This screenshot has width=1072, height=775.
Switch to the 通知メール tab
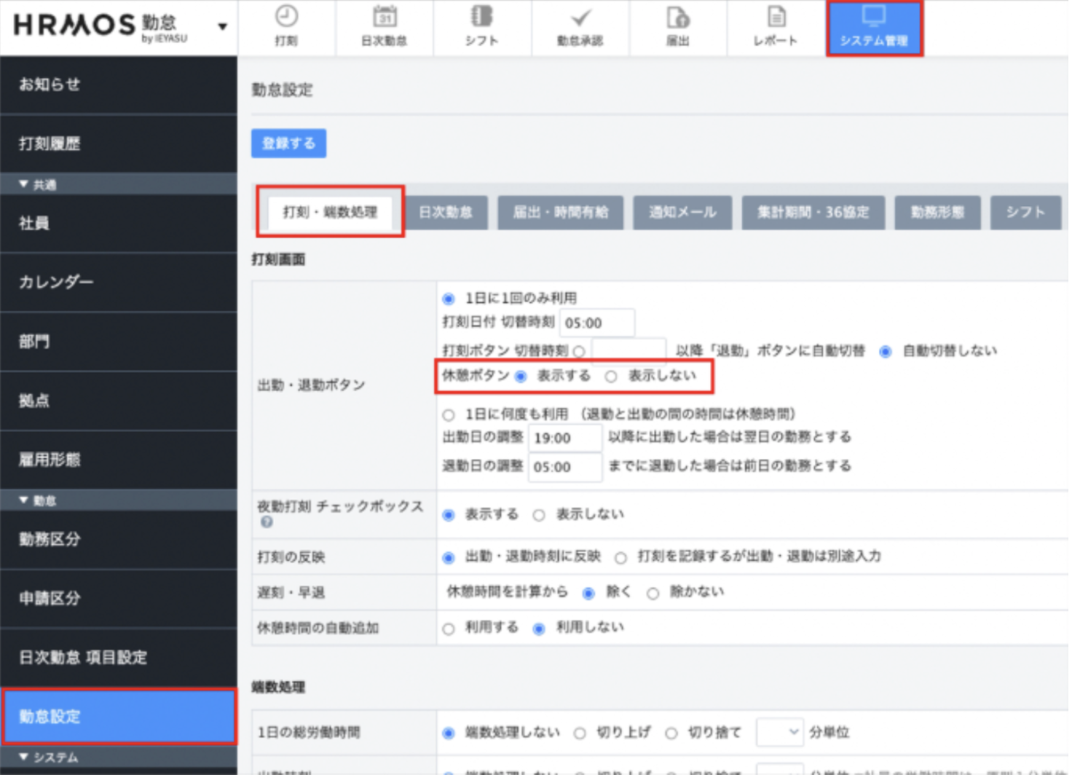(682, 213)
